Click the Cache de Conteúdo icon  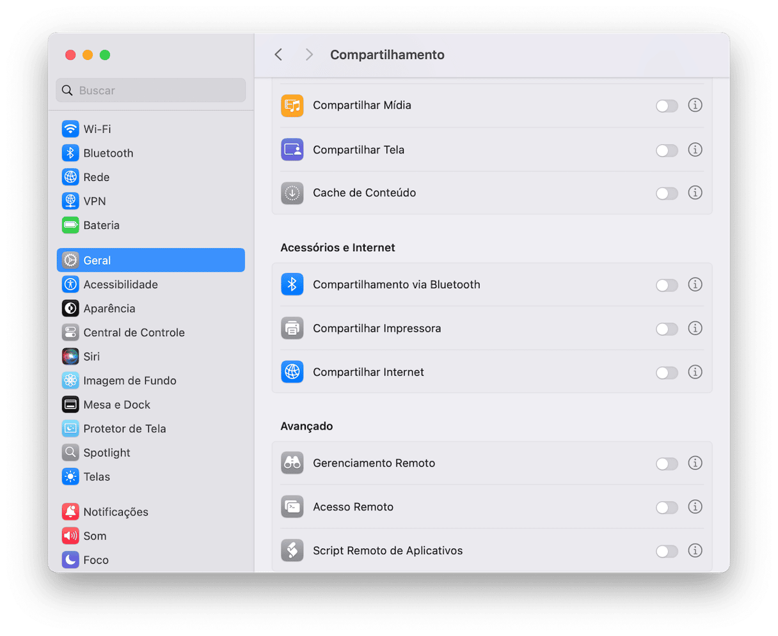tap(292, 193)
